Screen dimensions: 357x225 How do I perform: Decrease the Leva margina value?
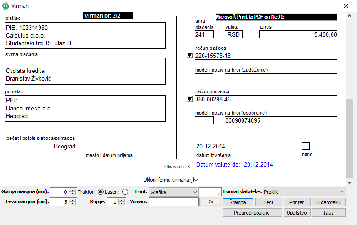[73, 204]
